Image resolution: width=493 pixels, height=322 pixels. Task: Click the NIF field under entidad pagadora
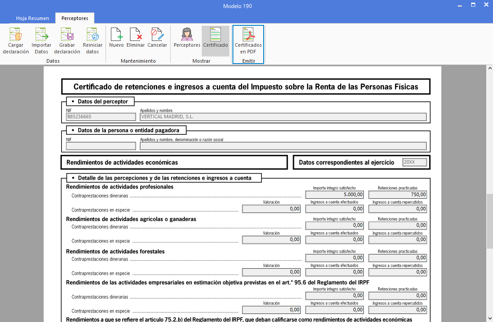pos(101,146)
